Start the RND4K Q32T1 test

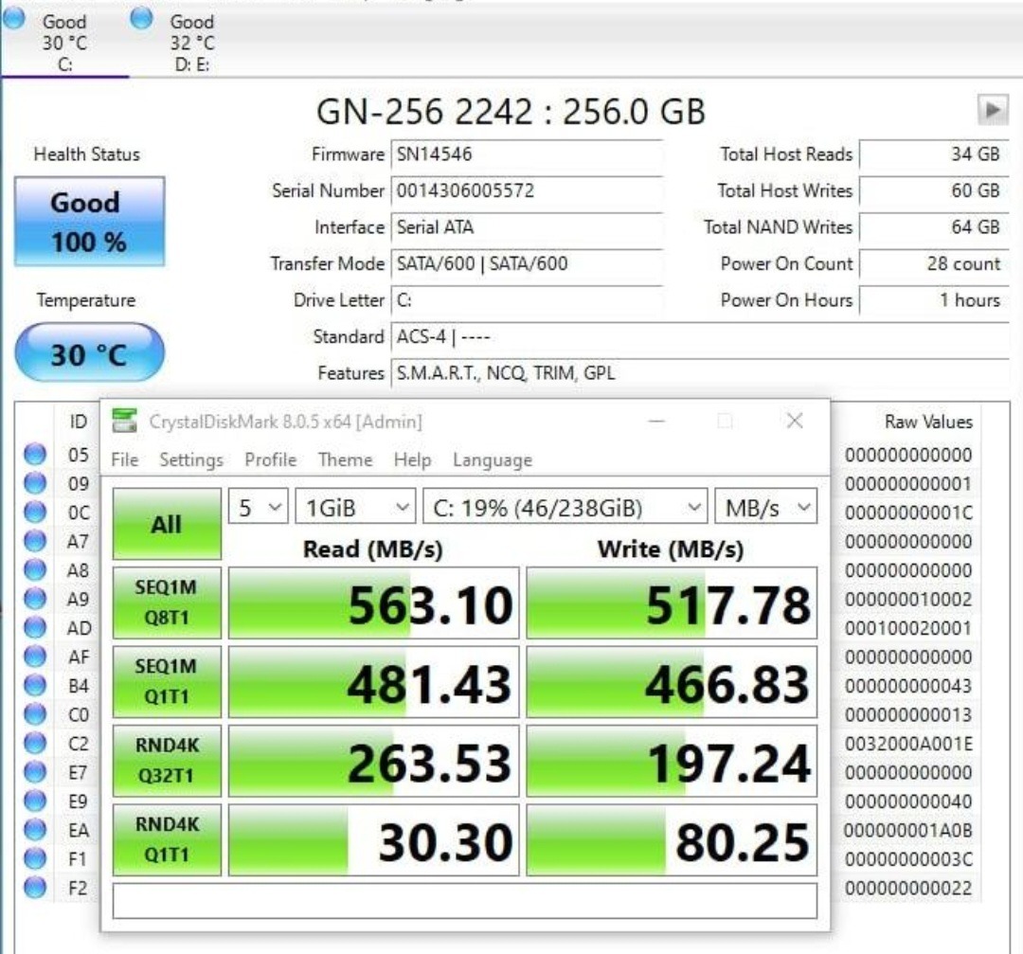point(167,760)
